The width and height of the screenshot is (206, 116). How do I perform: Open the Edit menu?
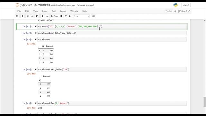click(27, 11)
